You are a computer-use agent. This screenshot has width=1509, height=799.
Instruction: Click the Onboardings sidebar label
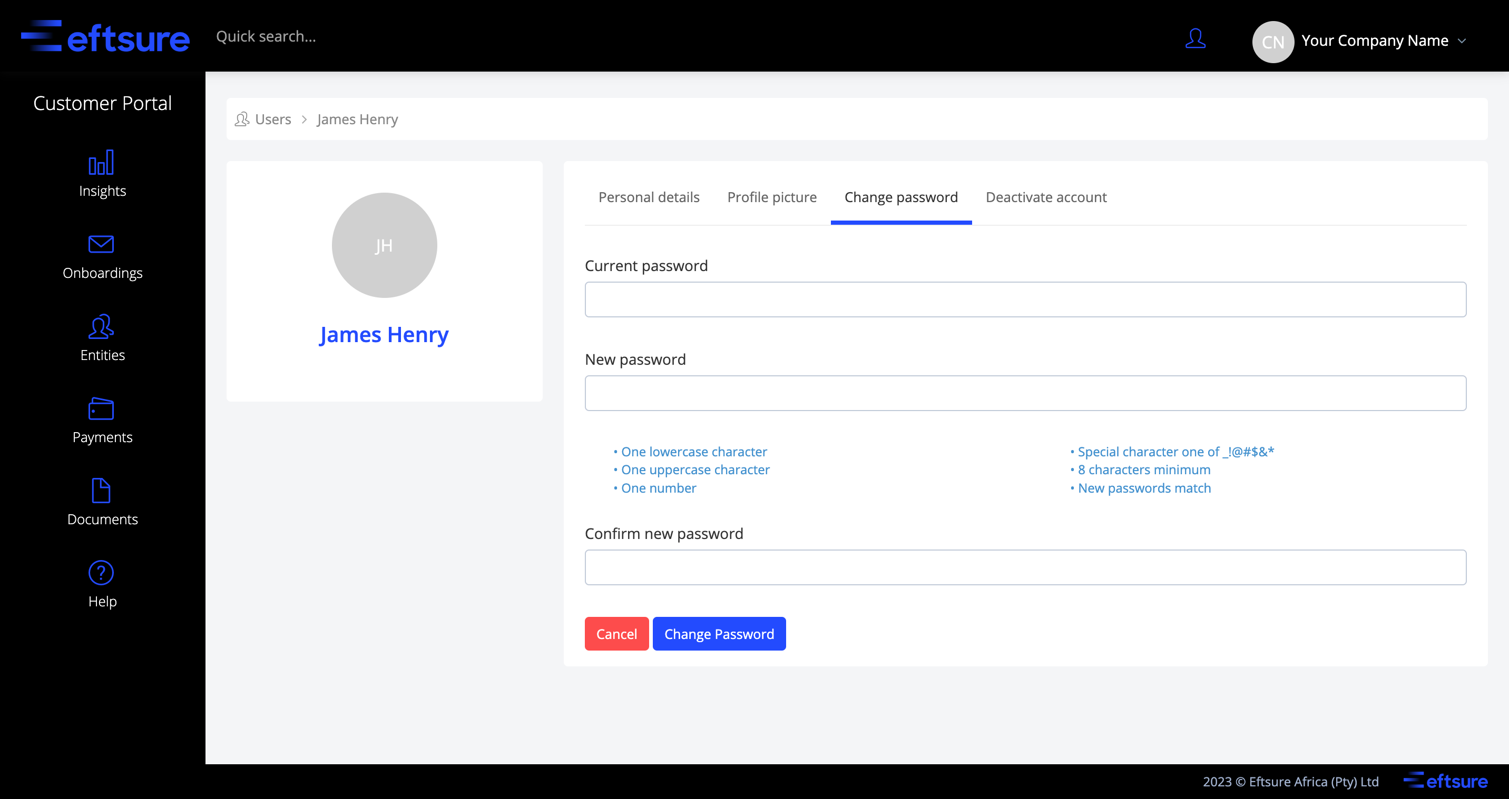pyautogui.click(x=103, y=273)
